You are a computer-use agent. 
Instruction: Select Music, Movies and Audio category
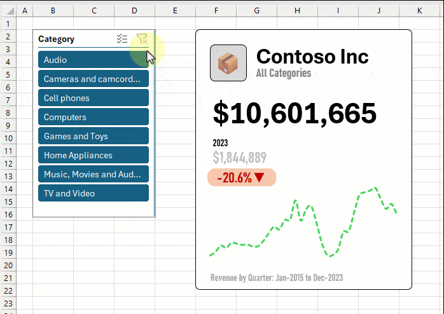pyautogui.click(x=94, y=174)
